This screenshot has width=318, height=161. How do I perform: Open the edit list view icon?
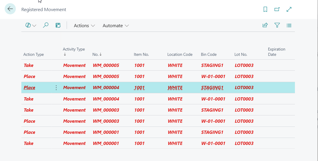pyautogui.click(x=58, y=25)
